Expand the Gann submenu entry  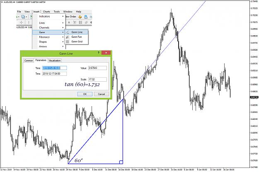49,32
